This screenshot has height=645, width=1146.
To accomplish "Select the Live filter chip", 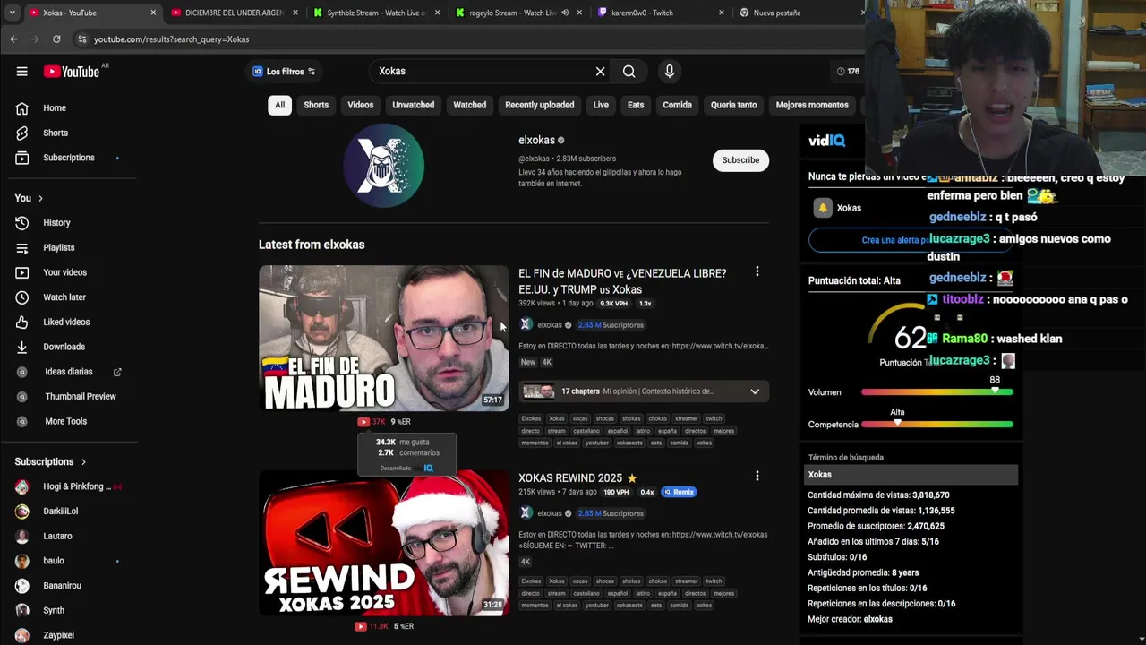I will 601,105.
